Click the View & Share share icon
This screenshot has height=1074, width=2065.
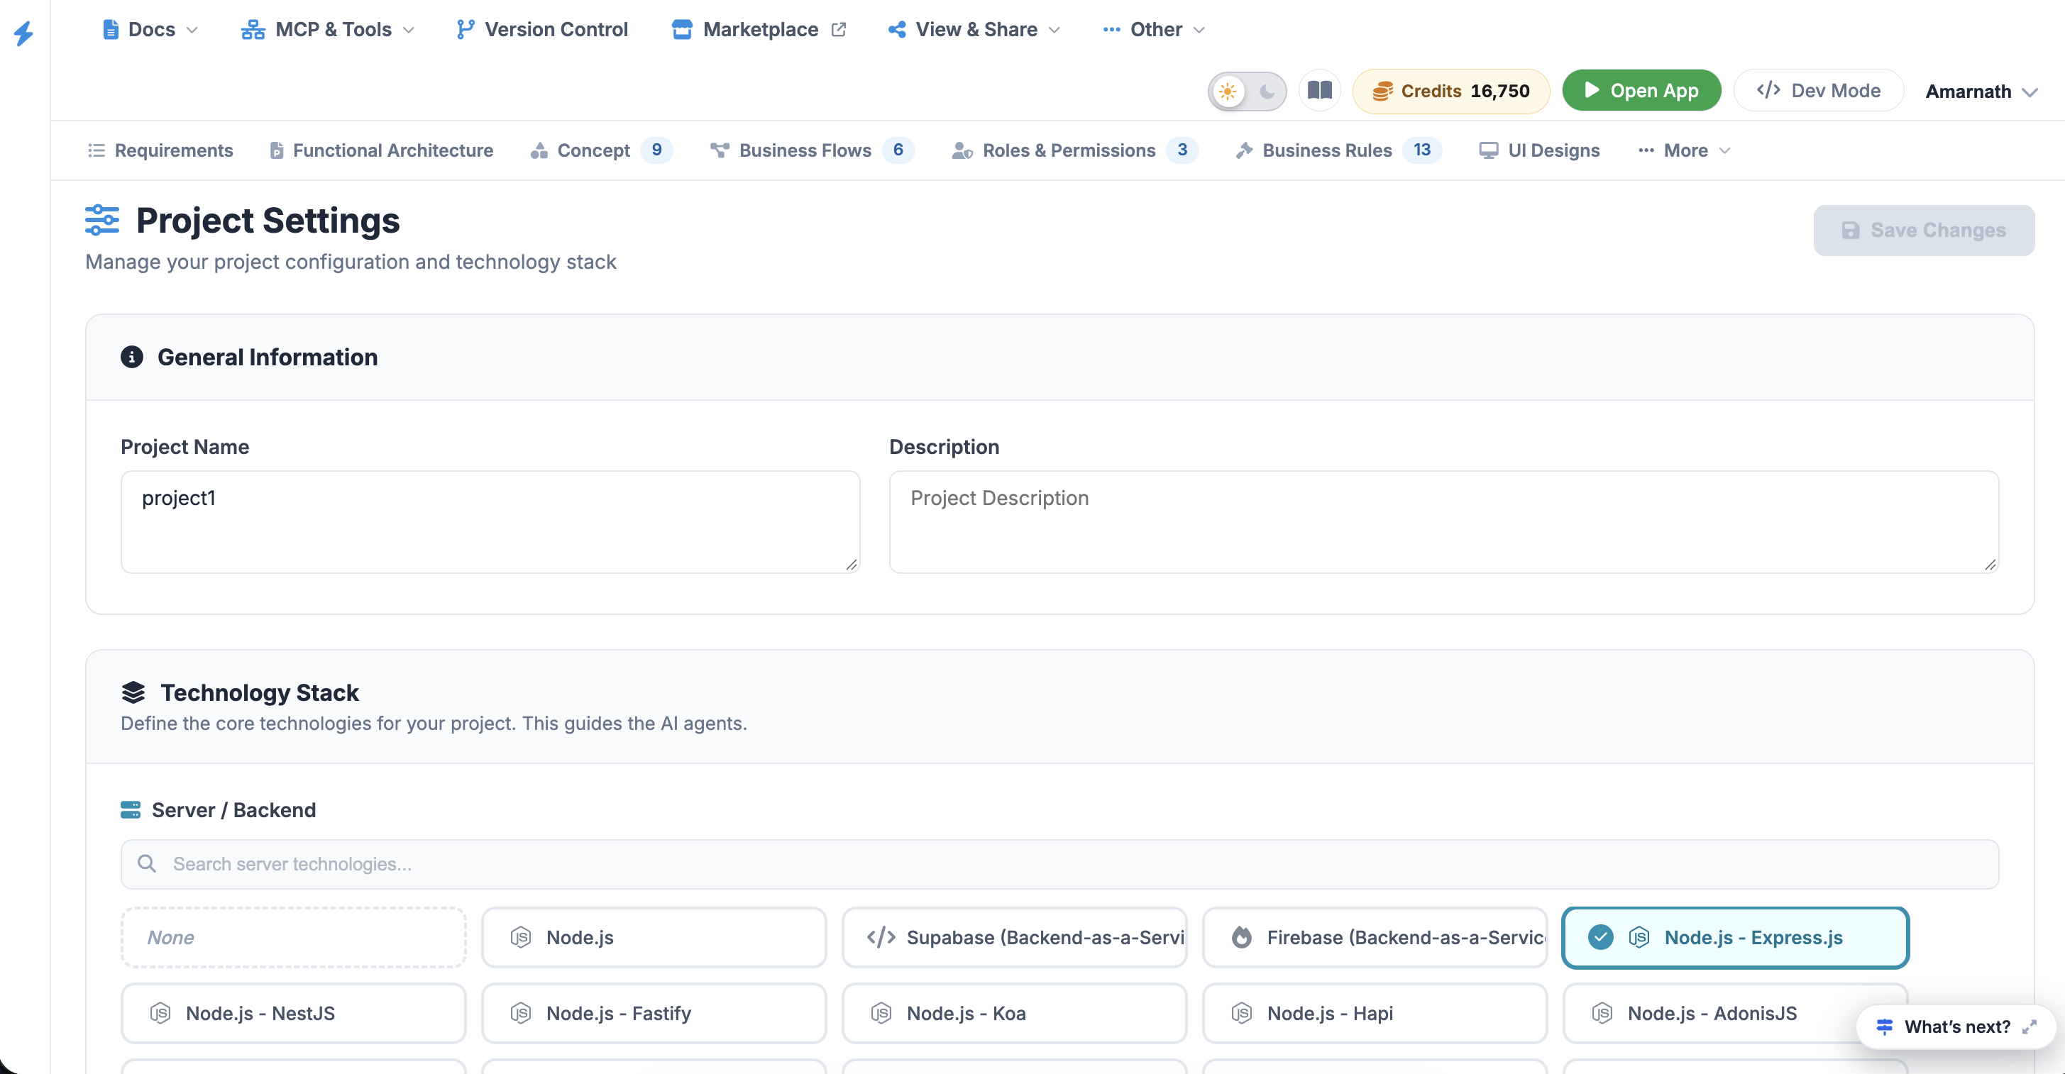(896, 30)
